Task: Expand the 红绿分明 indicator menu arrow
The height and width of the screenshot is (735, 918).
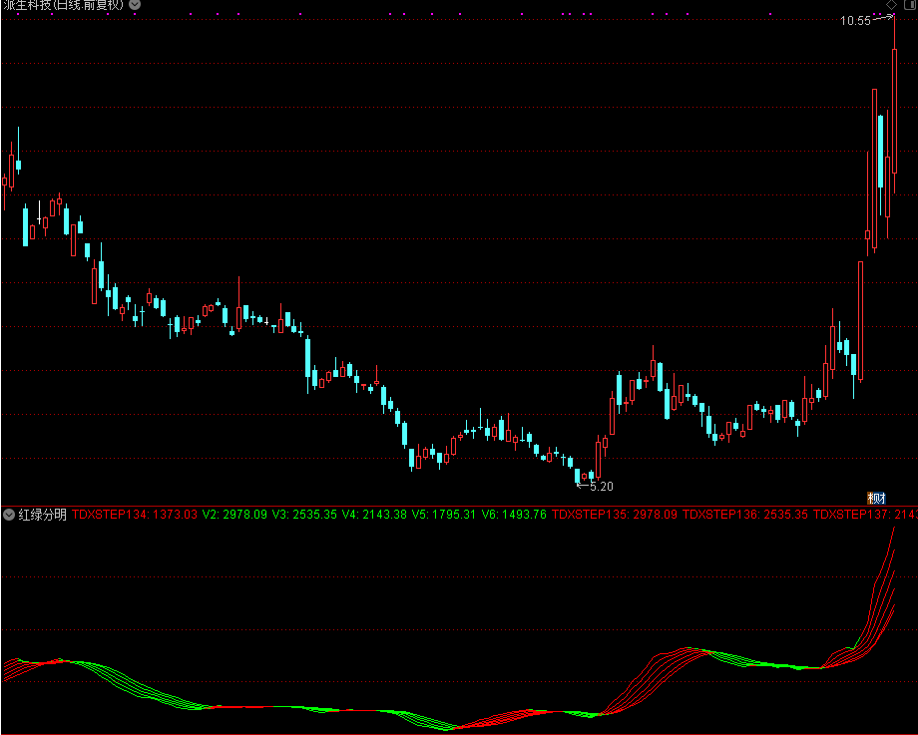Action: pyautogui.click(x=9, y=515)
